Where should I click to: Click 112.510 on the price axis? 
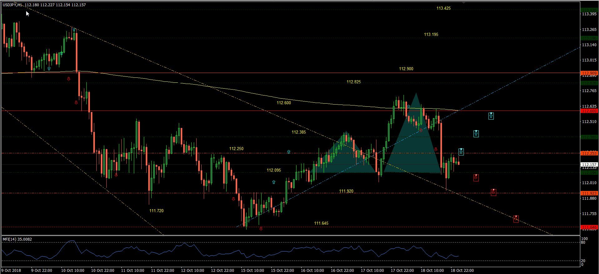[x=589, y=122]
